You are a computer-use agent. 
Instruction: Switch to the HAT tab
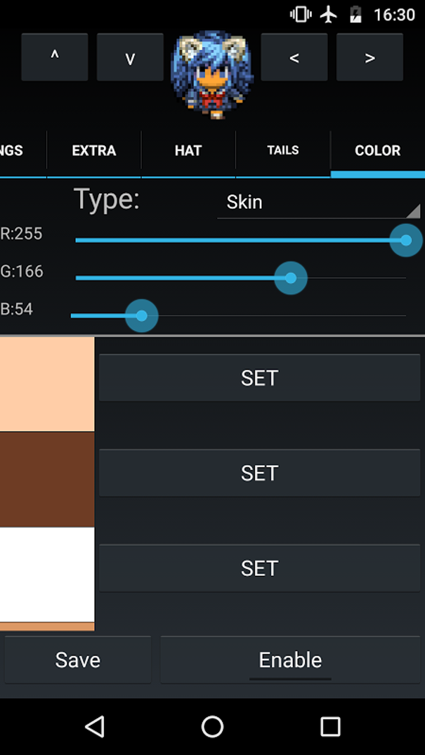pos(188,150)
